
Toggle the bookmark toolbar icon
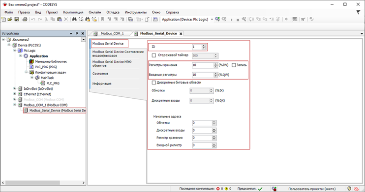(102, 19)
